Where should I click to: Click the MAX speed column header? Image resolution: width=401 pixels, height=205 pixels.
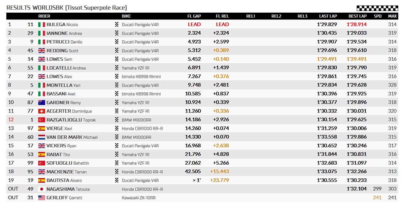click(x=392, y=16)
